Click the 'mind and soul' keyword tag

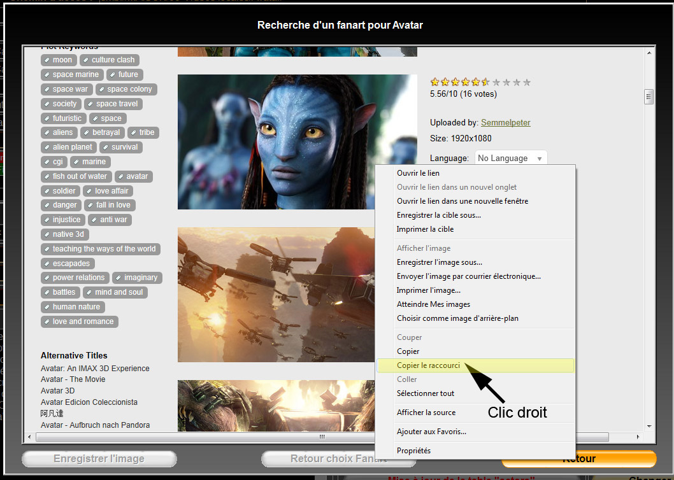tap(116, 292)
